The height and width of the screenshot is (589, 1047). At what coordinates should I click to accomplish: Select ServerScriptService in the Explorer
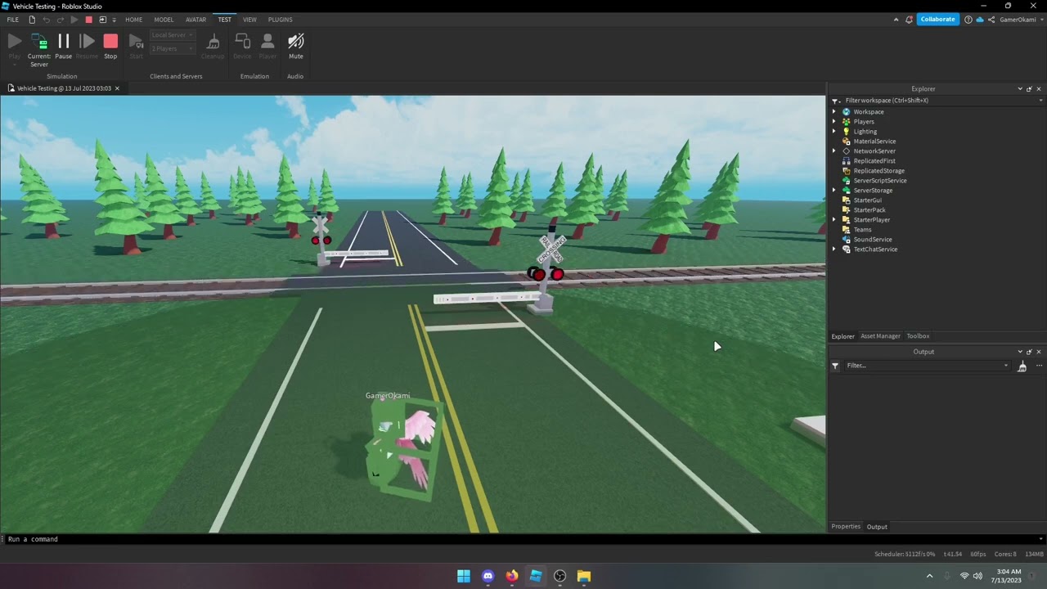tap(879, 181)
